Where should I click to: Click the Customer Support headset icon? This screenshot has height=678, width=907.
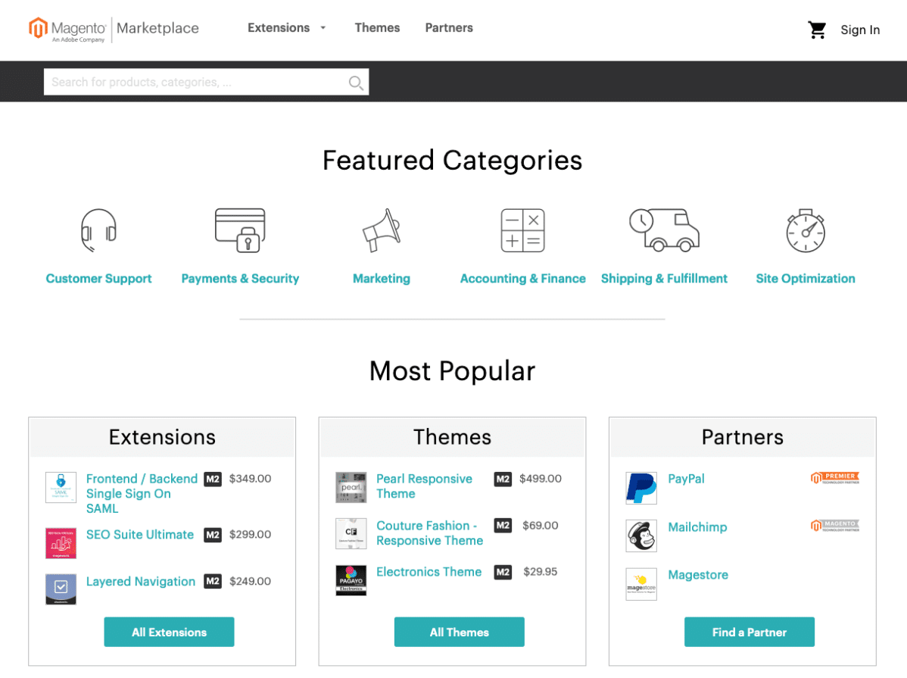pyautogui.click(x=99, y=230)
